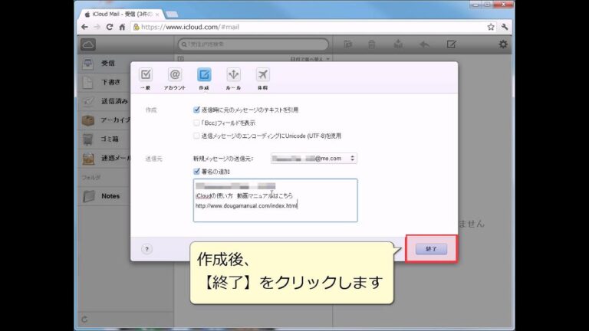Toggle quoting the original message text when replying

[x=196, y=110]
